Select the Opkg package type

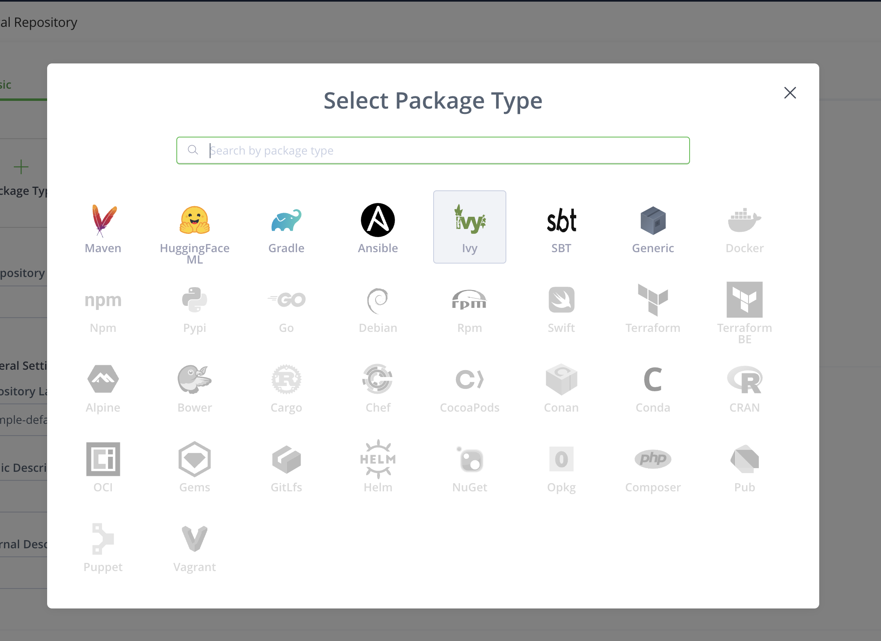[x=561, y=466]
